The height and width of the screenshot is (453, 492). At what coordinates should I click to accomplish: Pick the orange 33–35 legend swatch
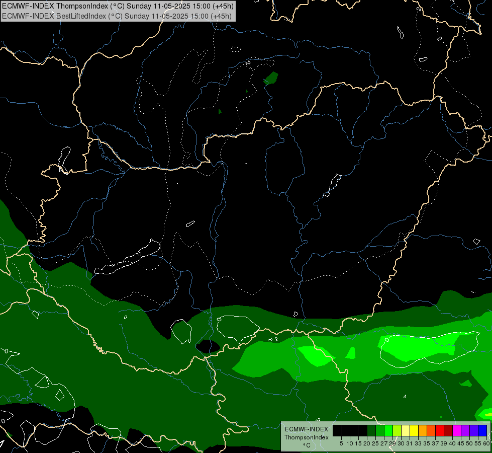click(x=423, y=430)
